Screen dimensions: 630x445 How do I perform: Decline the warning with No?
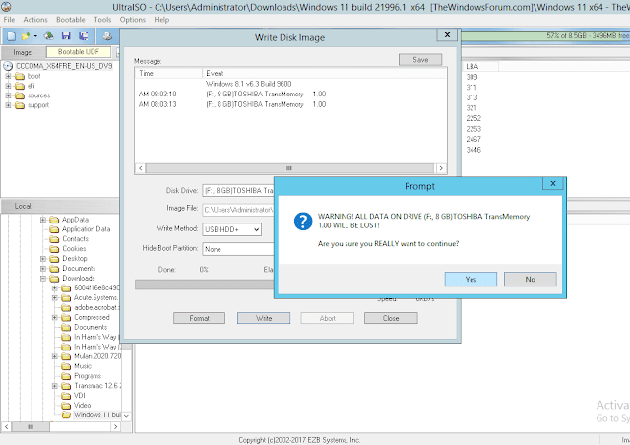pos(530,279)
